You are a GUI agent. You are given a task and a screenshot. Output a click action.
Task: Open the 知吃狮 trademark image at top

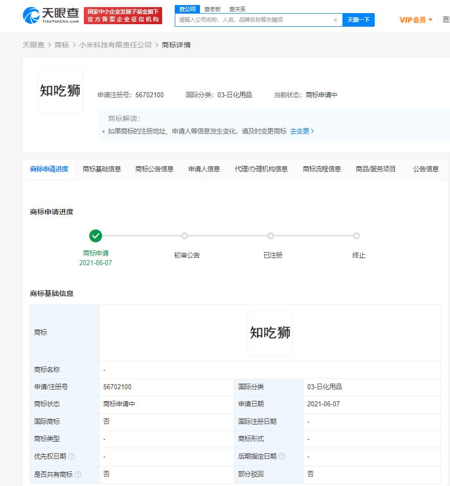click(x=60, y=91)
